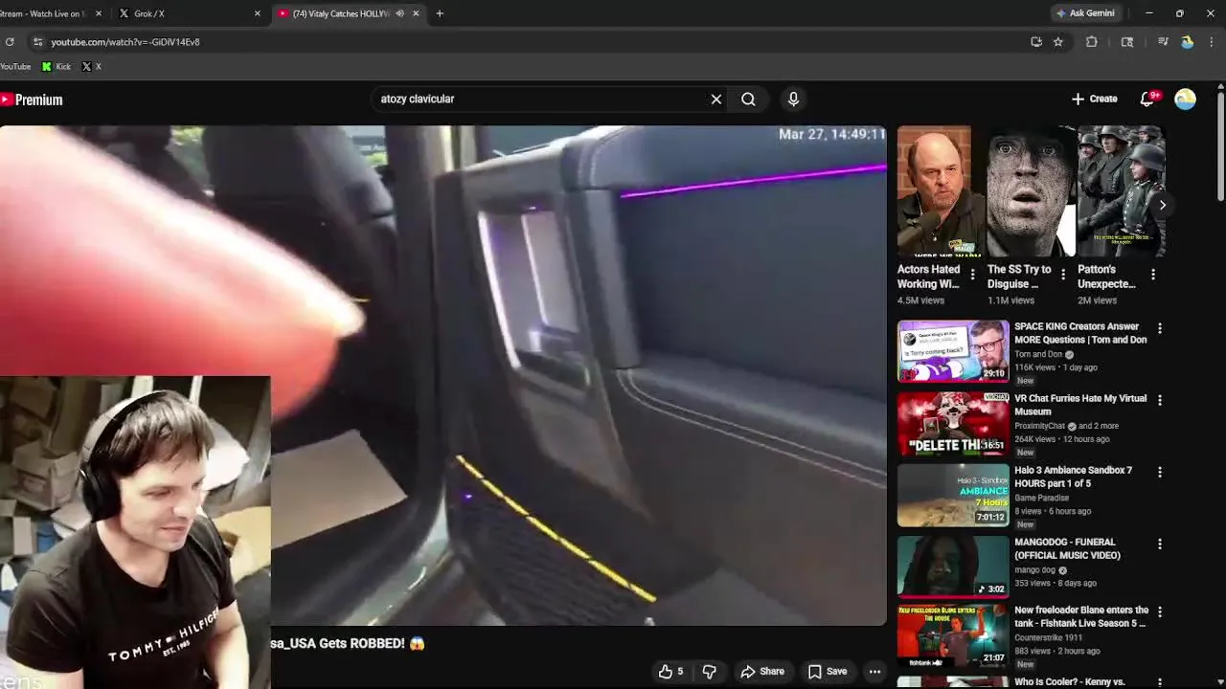Open The SS Try to Disguise short thumbnail
This screenshot has width=1226, height=689.
[1031, 191]
